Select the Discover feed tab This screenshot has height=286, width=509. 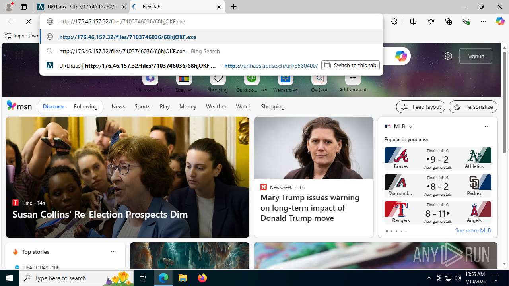click(x=53, y=106)
